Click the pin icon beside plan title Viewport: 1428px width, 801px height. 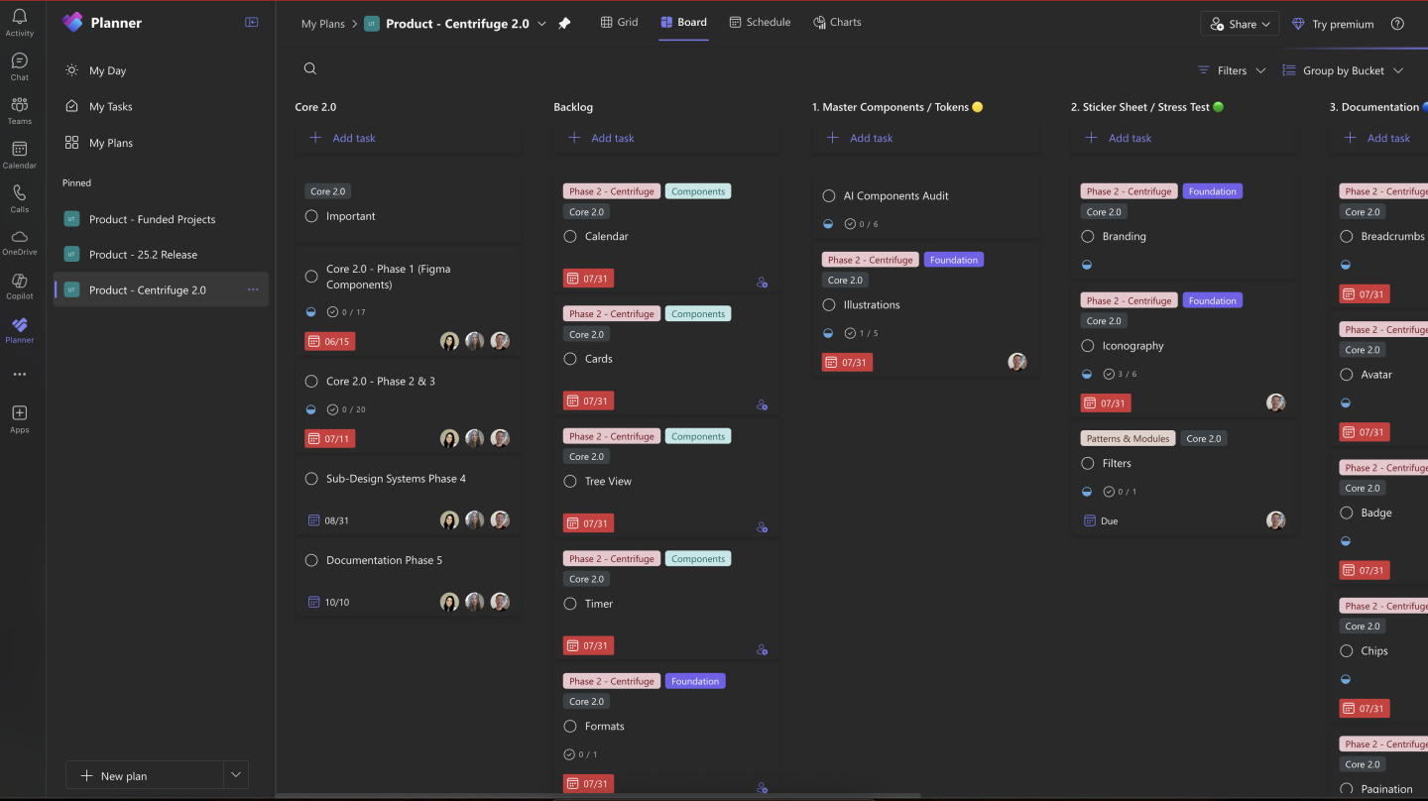pyautogui.click(x=564, y=24)
